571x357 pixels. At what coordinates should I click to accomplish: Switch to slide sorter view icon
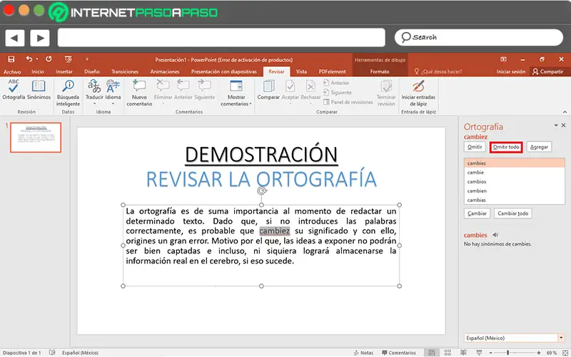tap(447, 353)
